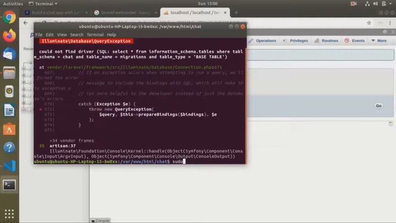Click the Go button in phpMyAdmin
Viewport: 396px width, 223px height.
click(x=378, y=106)
